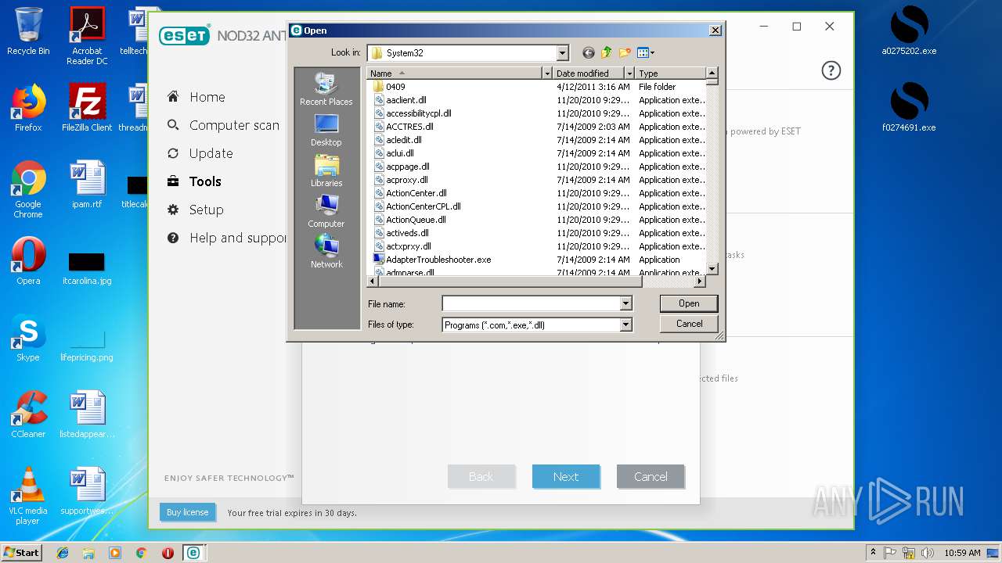Click the Open button in dialog

pos(689,303)
